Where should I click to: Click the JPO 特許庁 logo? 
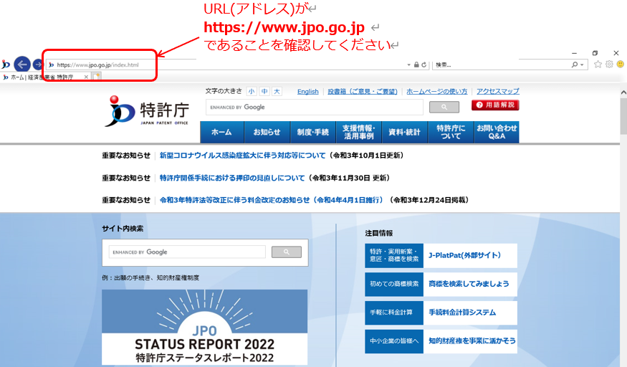pos(147,111)
